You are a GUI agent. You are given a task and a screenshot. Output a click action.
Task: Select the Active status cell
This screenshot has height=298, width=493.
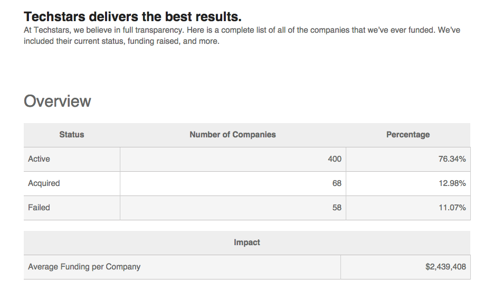coord(39,159)
